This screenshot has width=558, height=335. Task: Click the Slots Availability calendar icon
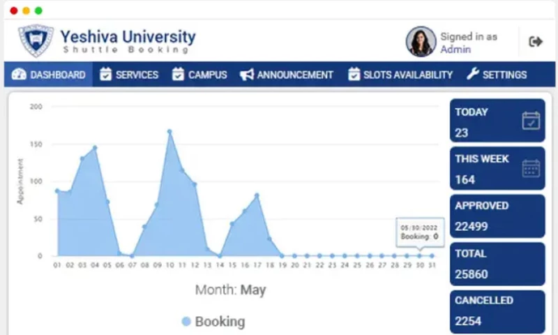pos(354,74)
